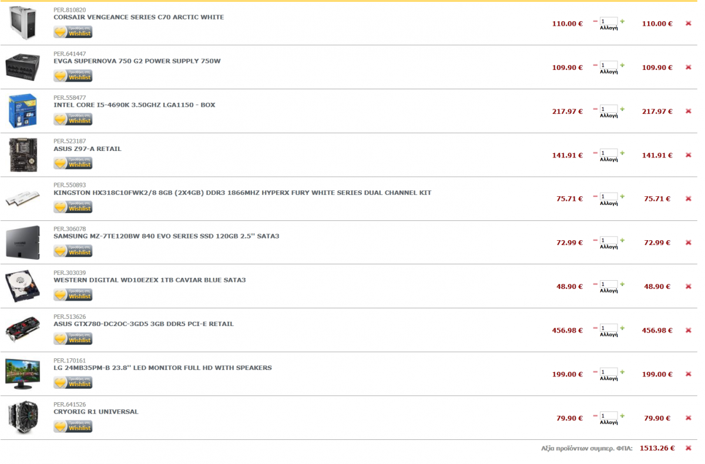This screenshot has width=705, height=464.
Task: Increase quantity of LG 24MB35PM-B monitor
Action: tap(622, 372)
